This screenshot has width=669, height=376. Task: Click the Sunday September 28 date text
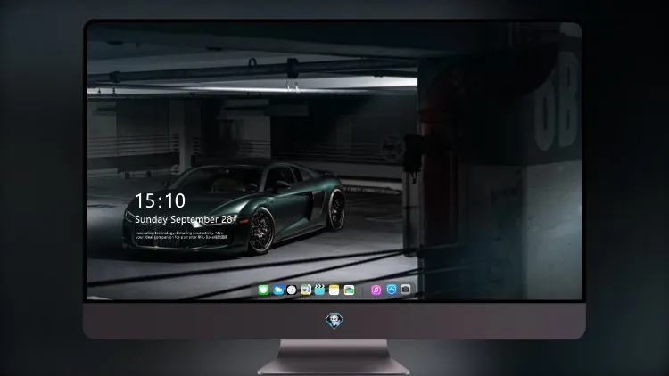(x=184, y=219)
